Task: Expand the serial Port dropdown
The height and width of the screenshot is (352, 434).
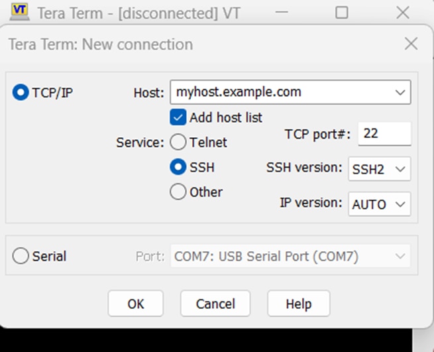Action: click(x=400, y=257)
